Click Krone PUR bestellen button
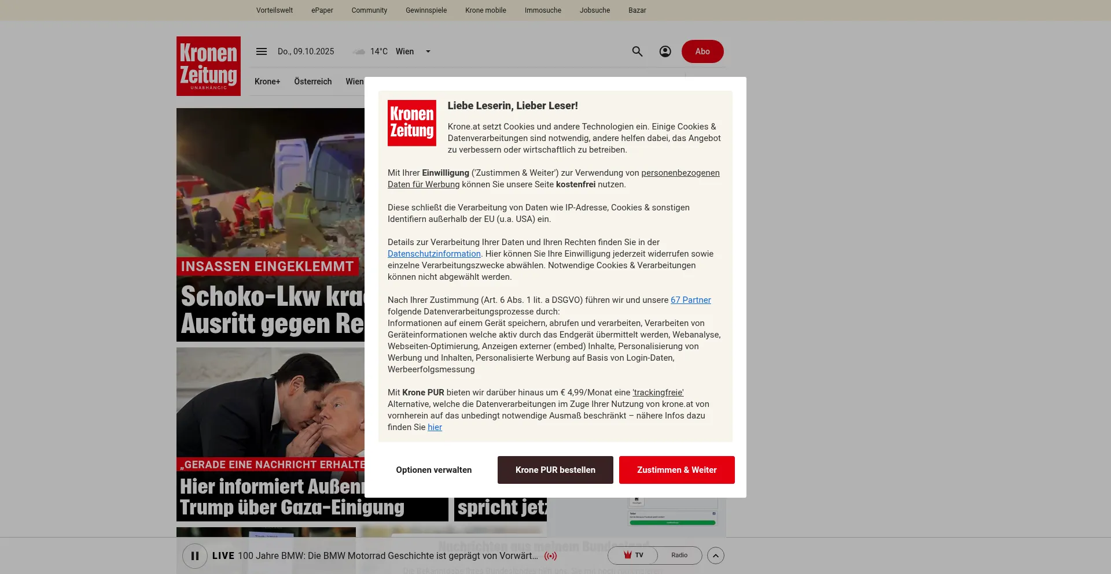The image size is (1111, 574). pos(555,470)
